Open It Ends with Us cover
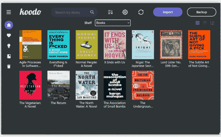The image size is (221, 137). click(115, 45)
